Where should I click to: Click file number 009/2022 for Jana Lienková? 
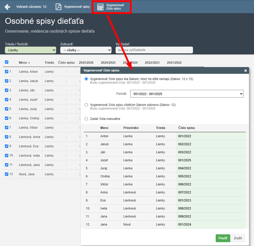184,216
